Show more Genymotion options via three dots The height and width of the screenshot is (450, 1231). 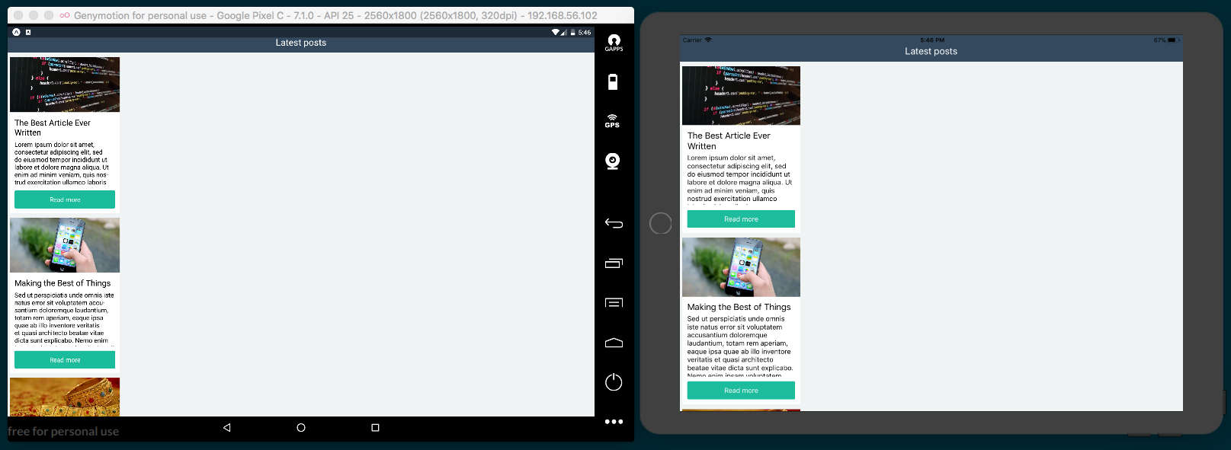(x=614, y=422)
